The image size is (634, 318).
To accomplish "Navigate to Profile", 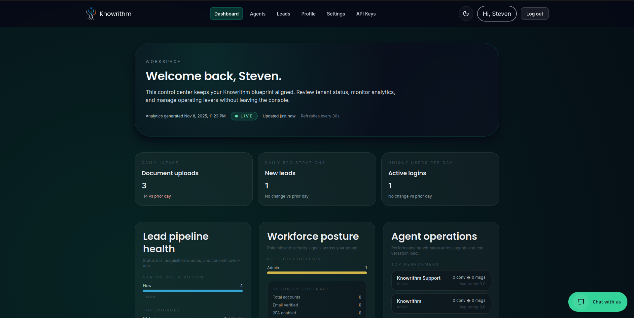I will (x=308, y=14).
